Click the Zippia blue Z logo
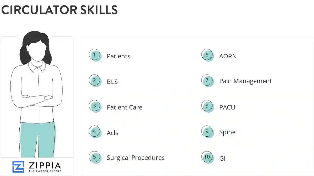The height and width of the screenshot is (176, 314). tap(18, 167)
